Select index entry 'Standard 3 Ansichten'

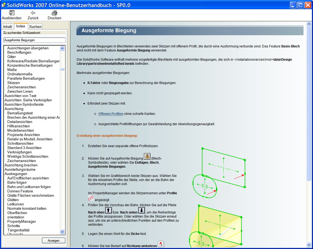[x=24, y=148]
